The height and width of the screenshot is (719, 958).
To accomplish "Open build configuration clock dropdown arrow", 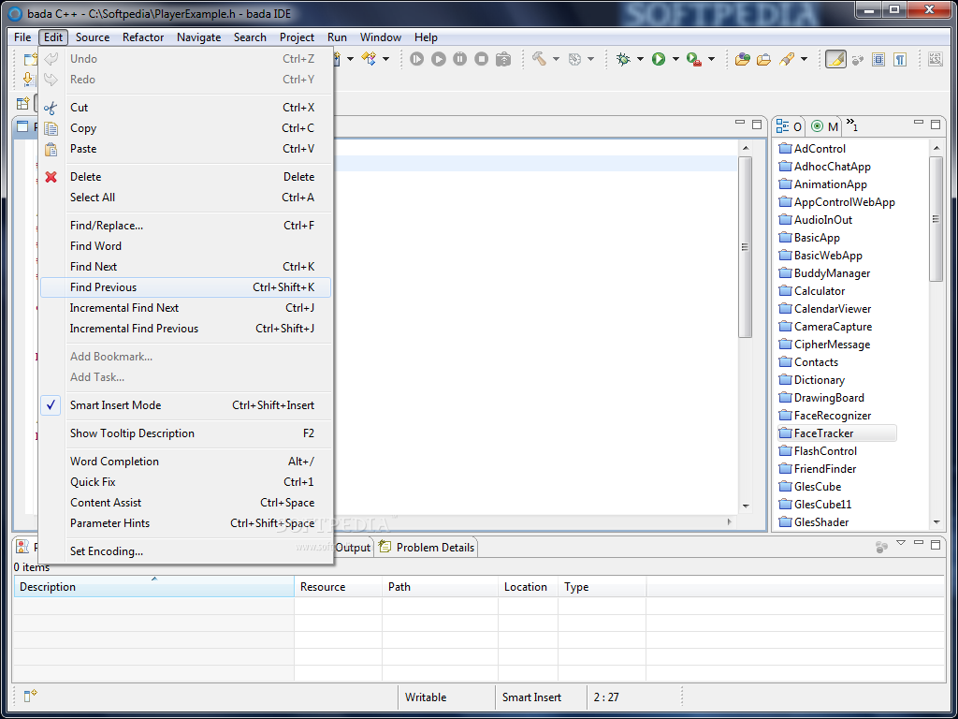I will (x=590, y=59).
